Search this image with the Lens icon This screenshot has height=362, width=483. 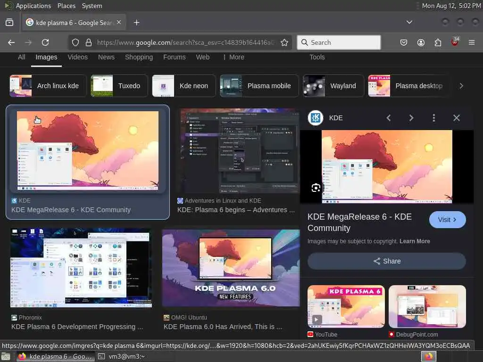point(316,188)
